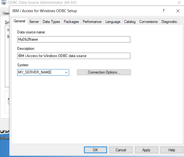The width and height of the screenshot is (184, 157).
Task: Open the Diagnostic tab
Action: [x=169, y=22]
